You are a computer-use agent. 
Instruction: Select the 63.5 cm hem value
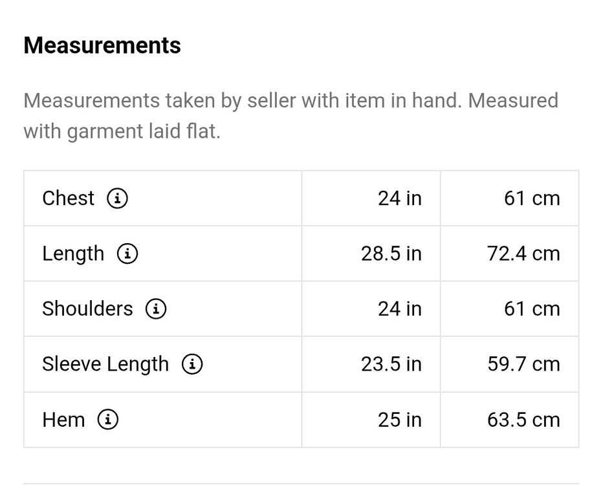pos(523,420)
